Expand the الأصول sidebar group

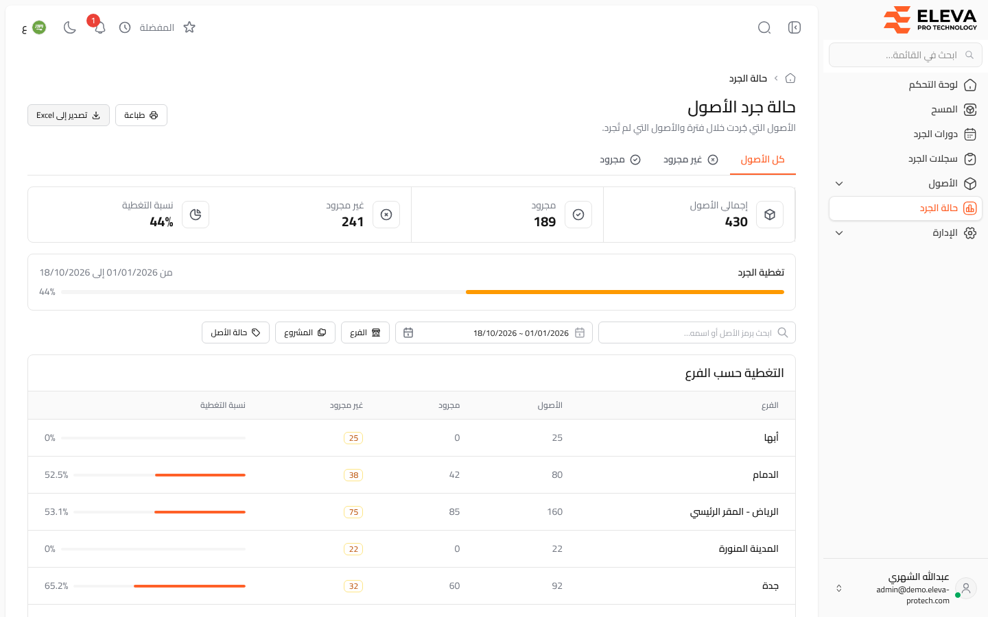[x=906, y=184]
